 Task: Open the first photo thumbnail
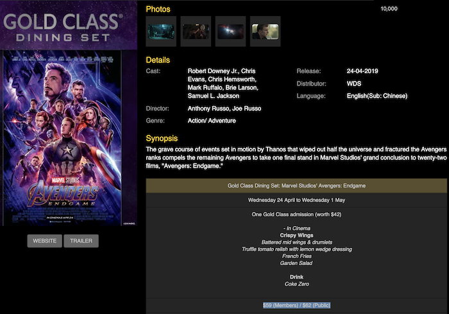(161, 31)
